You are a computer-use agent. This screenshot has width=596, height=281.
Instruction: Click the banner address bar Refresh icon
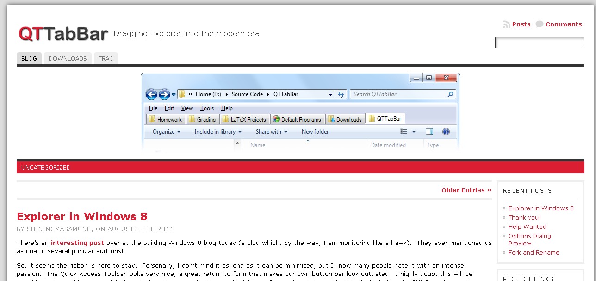341,94
